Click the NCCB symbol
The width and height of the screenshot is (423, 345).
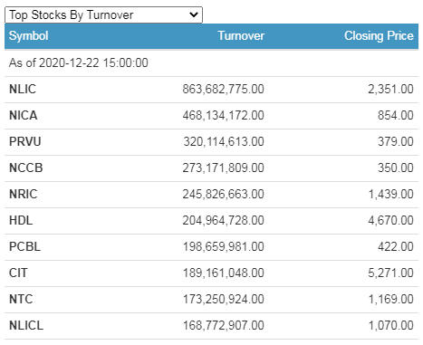pyautogui.click(x=26, y=168)
